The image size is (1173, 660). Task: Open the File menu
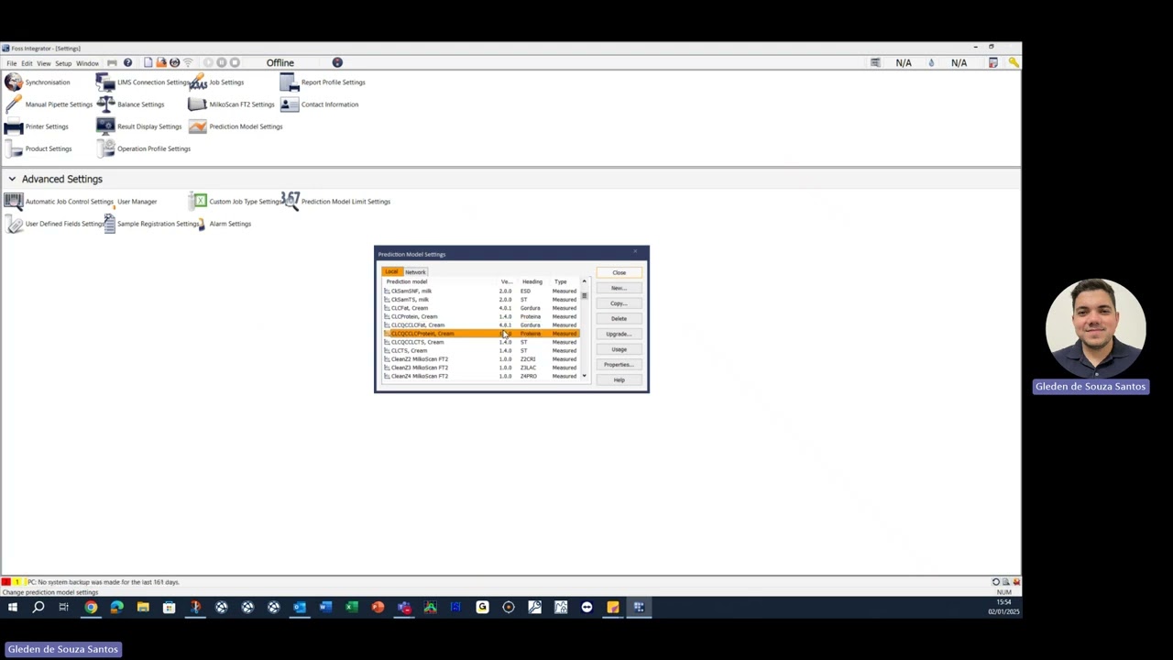12,63
